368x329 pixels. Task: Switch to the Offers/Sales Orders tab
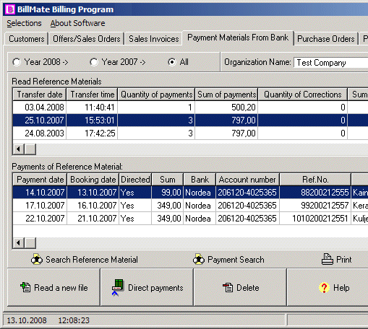(x=87, y=39)
